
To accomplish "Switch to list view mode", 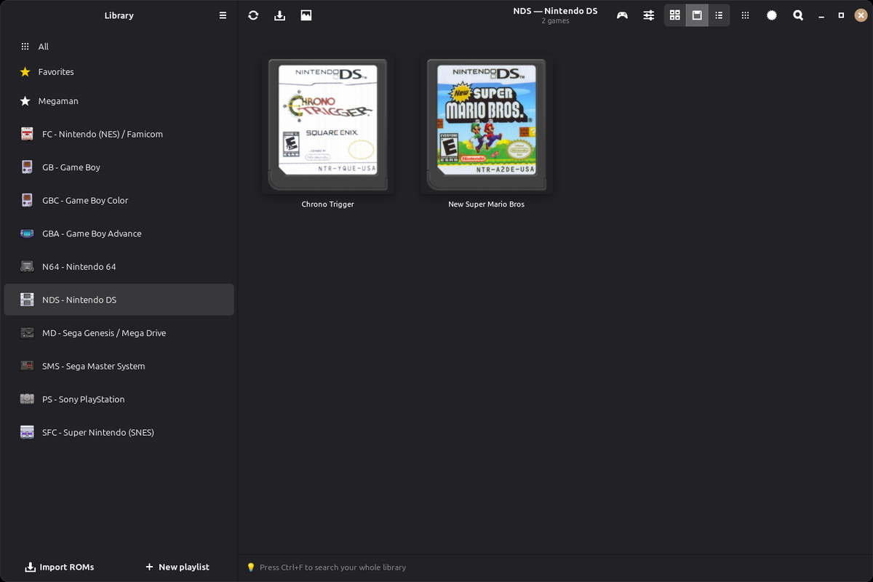I will (719, 15).
